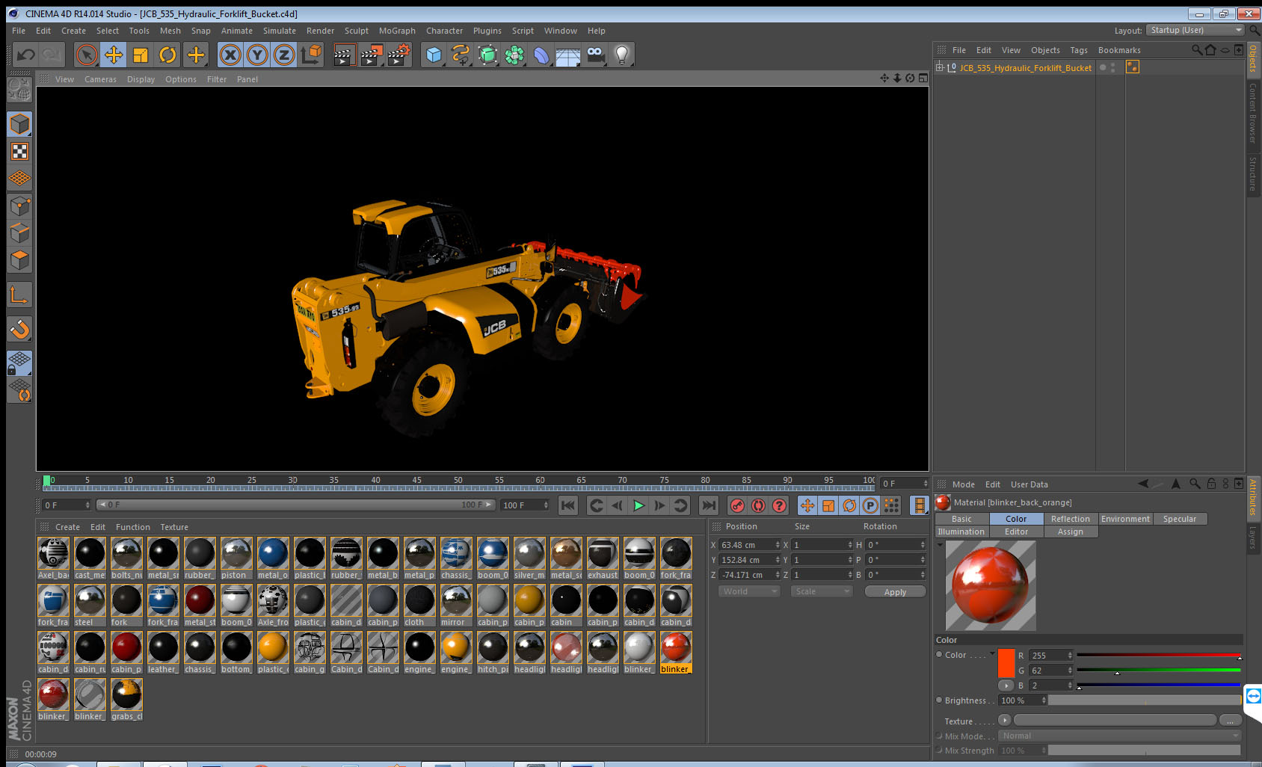Open the Render menu
The width and height of the screenshot is (1262, 767).
(320, 31)
